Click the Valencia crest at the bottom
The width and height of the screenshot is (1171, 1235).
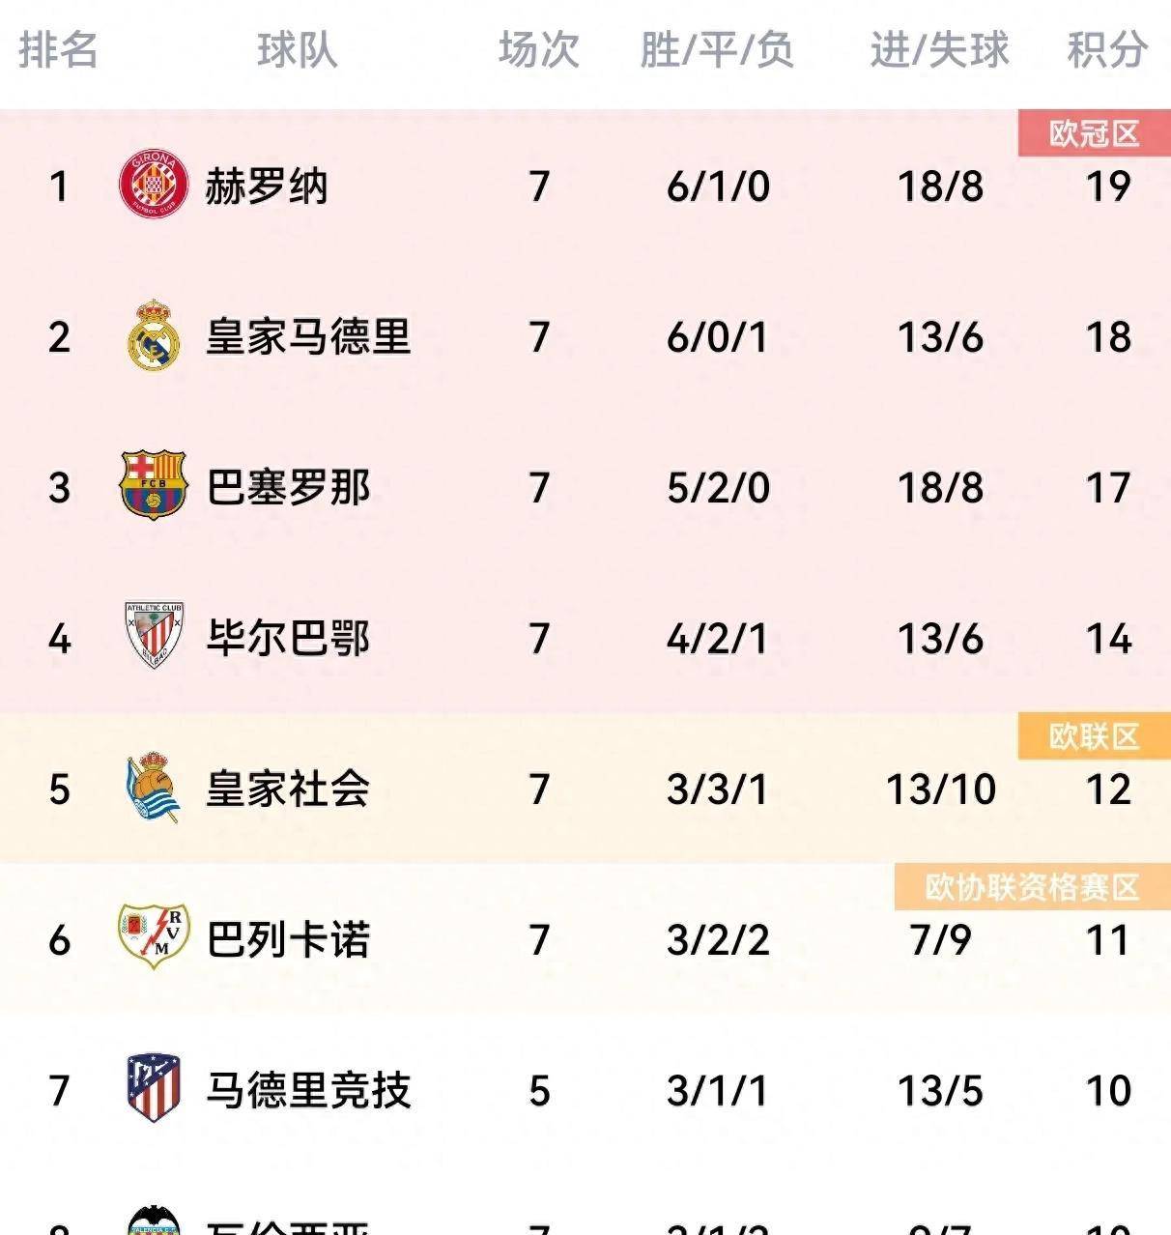pyautogui.click(x=154, y=1220)
